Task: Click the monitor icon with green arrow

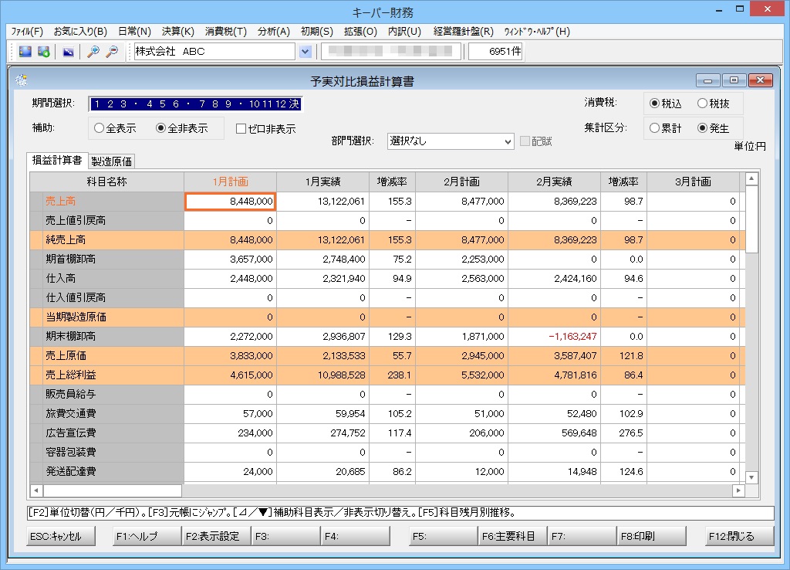Action: (44, 52)
